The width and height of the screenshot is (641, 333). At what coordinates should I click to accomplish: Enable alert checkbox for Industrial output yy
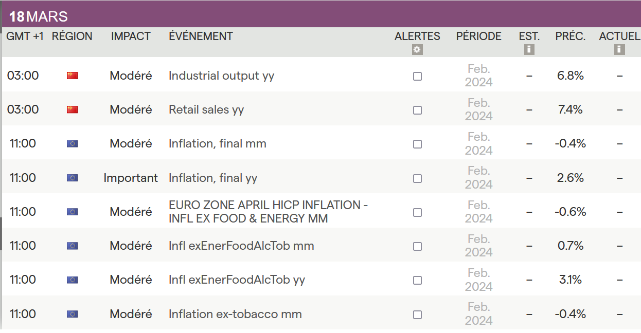(x=417, y=76)
